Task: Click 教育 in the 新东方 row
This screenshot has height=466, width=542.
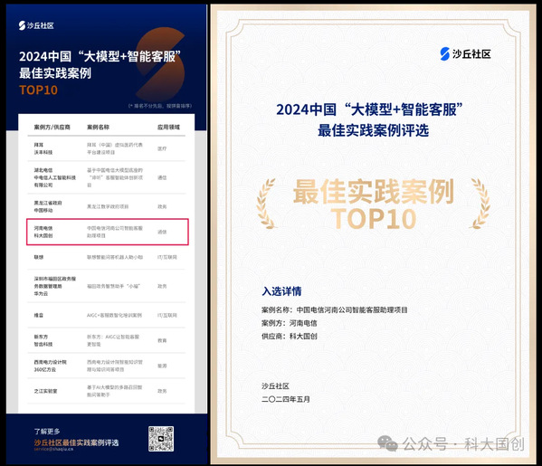Action: pyautogui.click(x=162, y=340)
